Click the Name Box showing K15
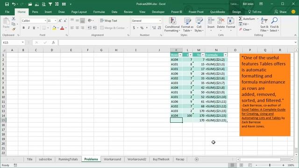 [13, 42]
